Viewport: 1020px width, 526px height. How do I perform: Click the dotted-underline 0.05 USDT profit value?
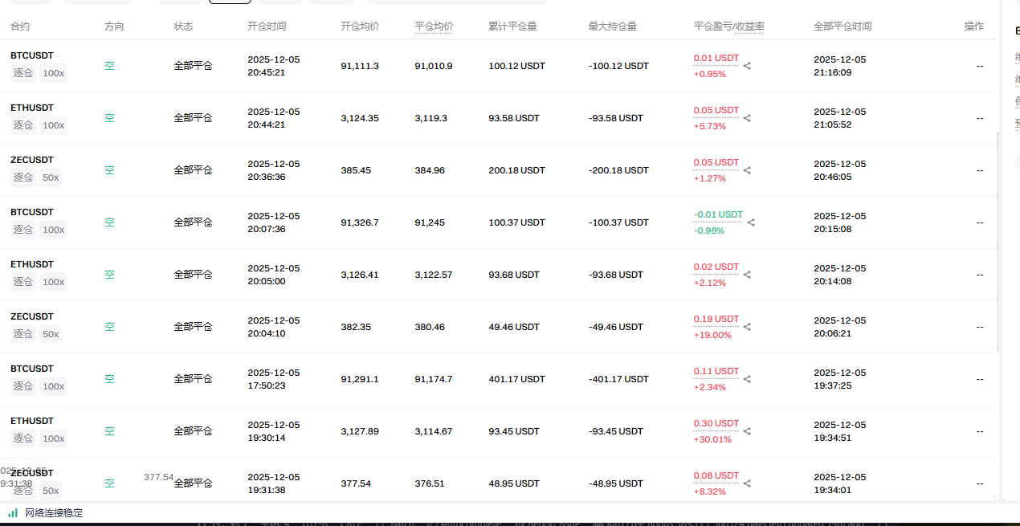[x=716, y=110]
